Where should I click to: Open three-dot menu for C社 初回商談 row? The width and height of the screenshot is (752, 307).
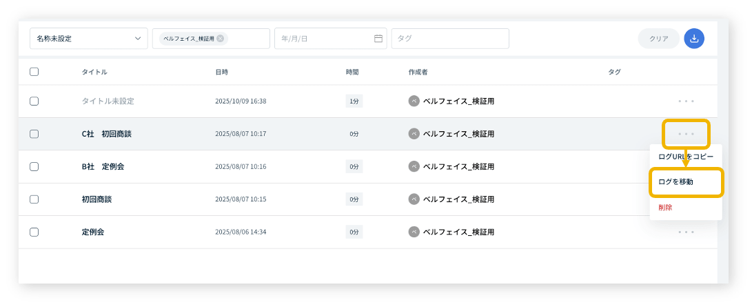pyautogui.click(x=686, y=134)
